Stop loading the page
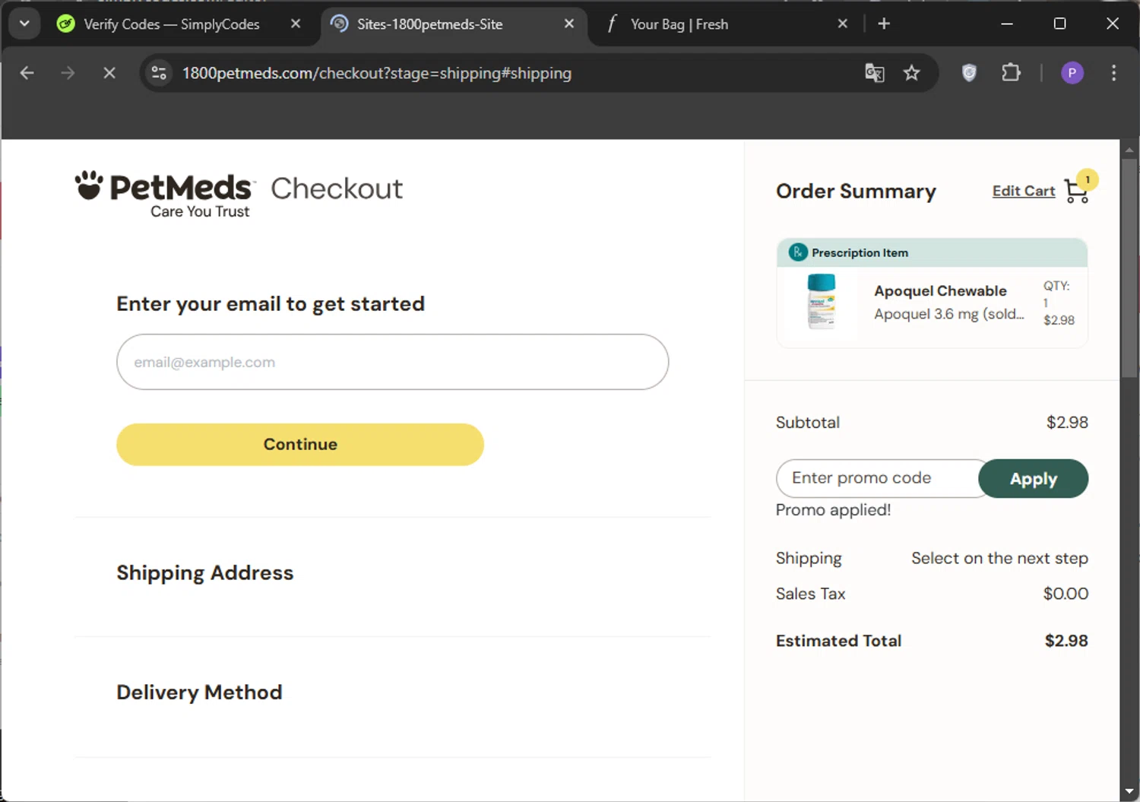Viewport: 1140px width, 802px height. coord(109,73)
